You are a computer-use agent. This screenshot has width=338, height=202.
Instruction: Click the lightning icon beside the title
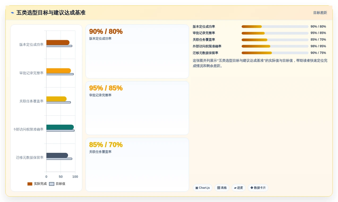pos(12,13)
